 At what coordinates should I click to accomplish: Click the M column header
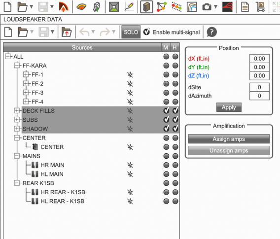[166, 47]
